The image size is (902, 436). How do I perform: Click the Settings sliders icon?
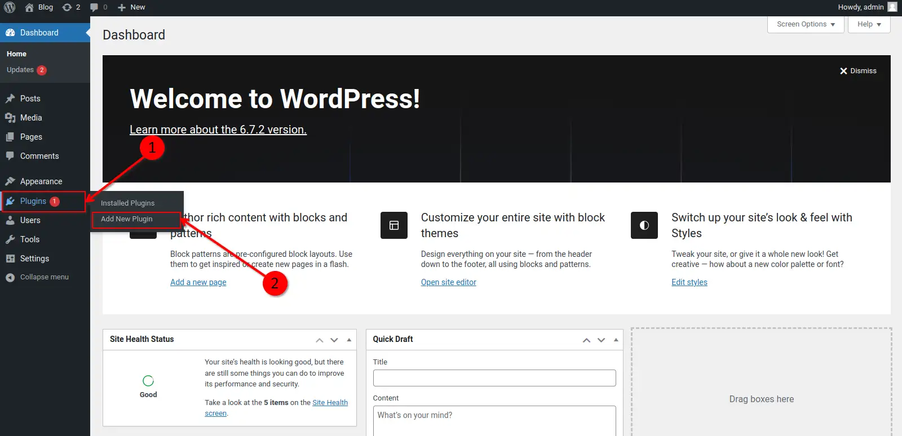pos(10,259)
